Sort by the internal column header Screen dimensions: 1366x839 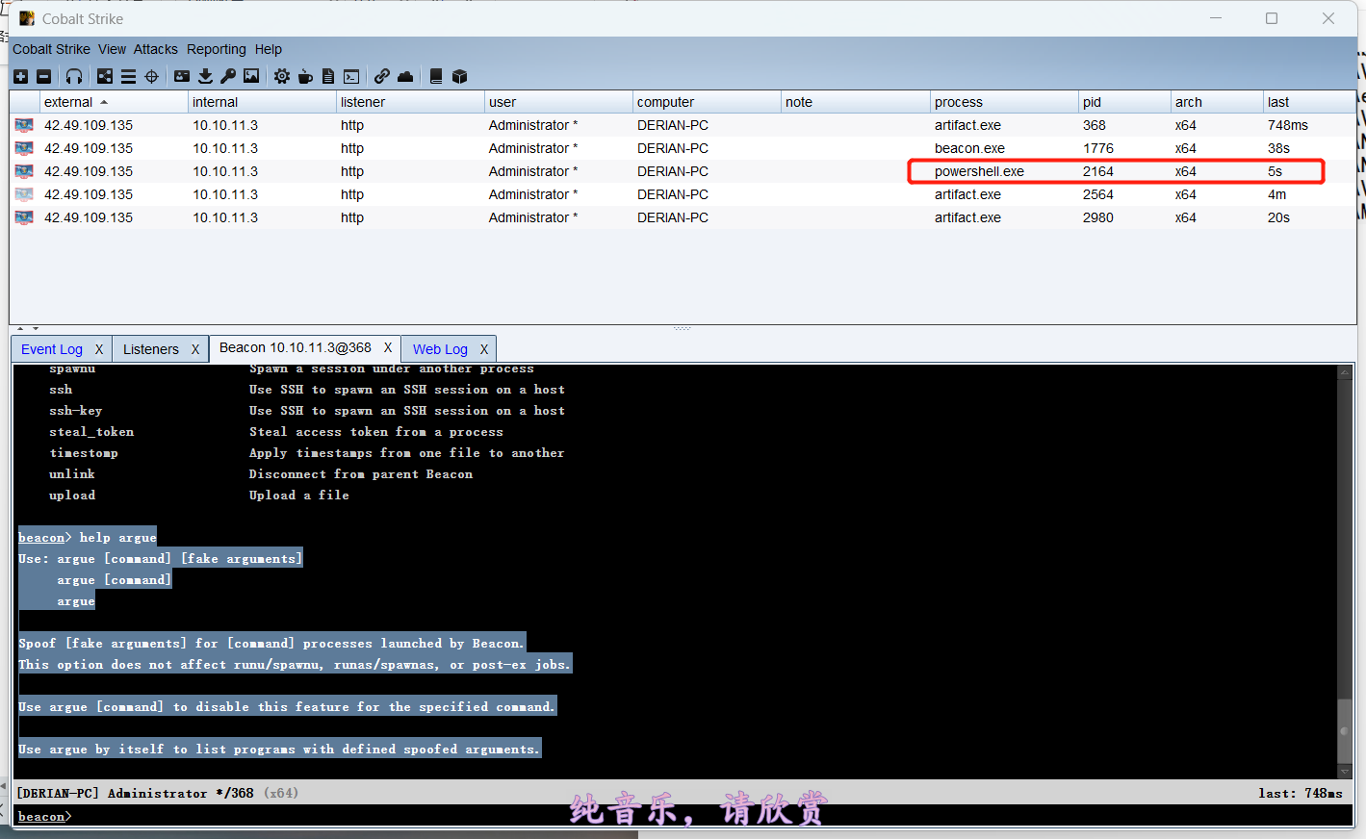[262, 102]
